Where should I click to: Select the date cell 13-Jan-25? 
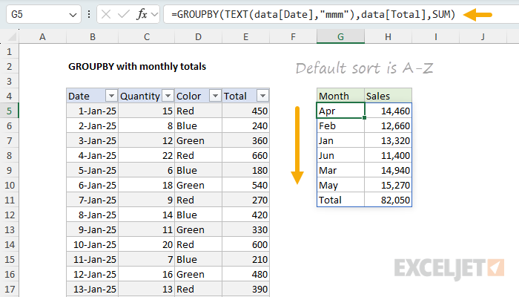93,289
